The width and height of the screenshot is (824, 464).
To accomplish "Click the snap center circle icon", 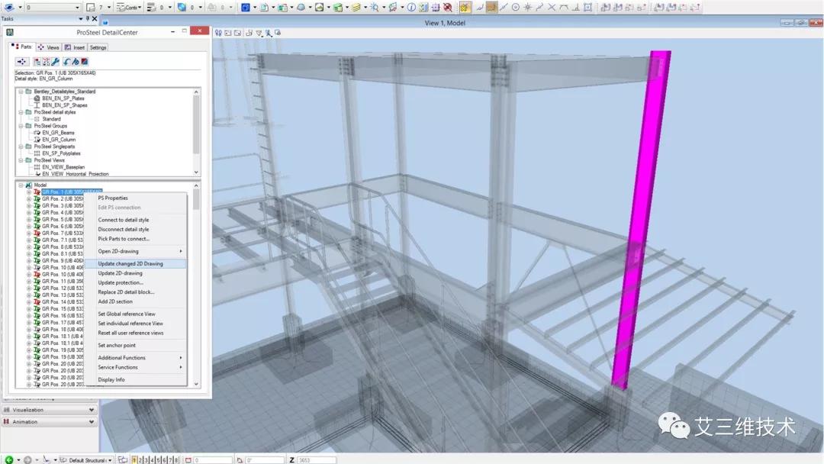I will pyautogui.click(x=516, y=8).
